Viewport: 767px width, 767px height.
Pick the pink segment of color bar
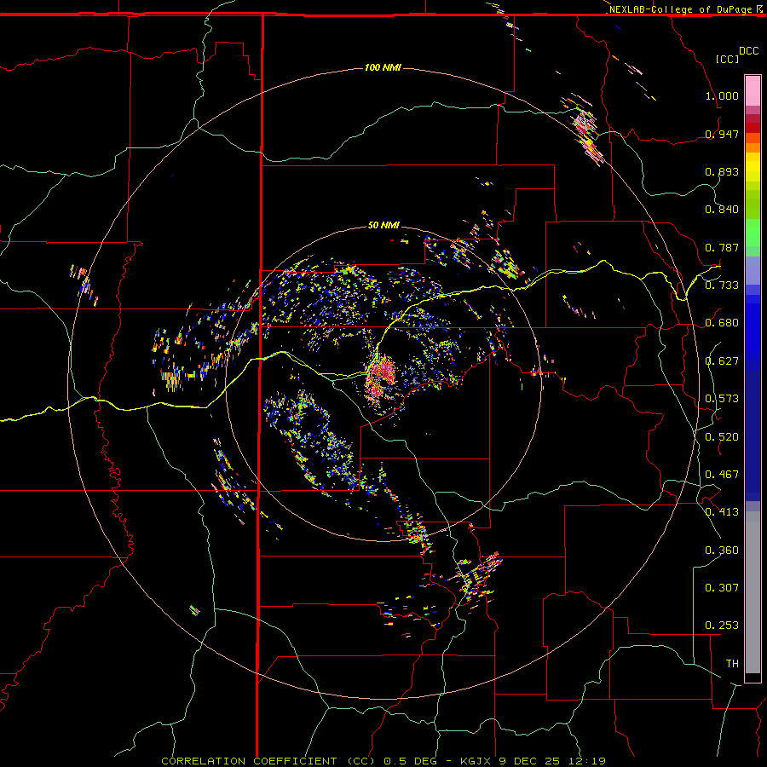pyautogui.click(x=753, y=91)
